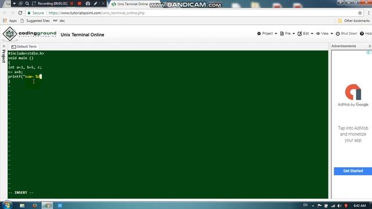Click the Bandicam rectangle area selection icon
The width and height of the screenshot is (372, 209).
pyautogui.click(x=34, y=3)
